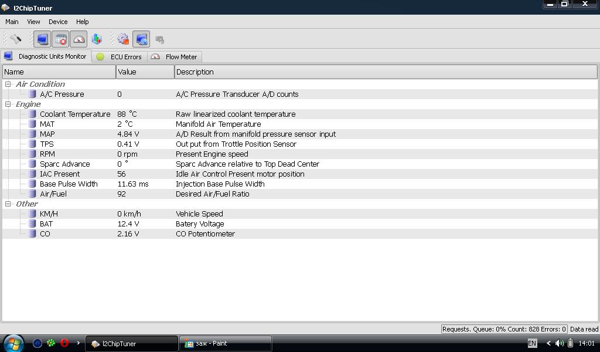Viewport: 600px width, 352px height.
Task: Click the 12.4 V battery value
Action: click(128, 224)
